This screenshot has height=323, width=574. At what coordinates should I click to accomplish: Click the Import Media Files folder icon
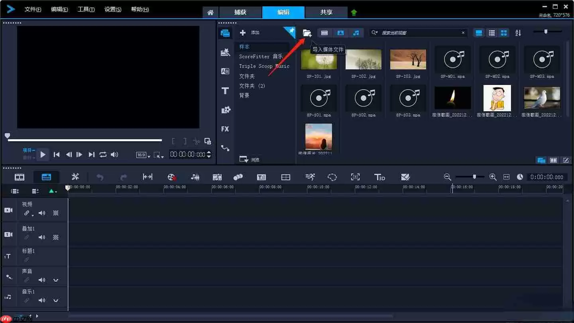[307, 33]
